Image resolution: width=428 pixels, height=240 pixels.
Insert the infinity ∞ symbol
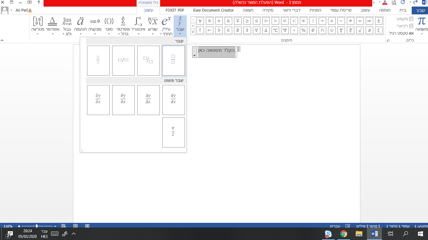(369, 21)
